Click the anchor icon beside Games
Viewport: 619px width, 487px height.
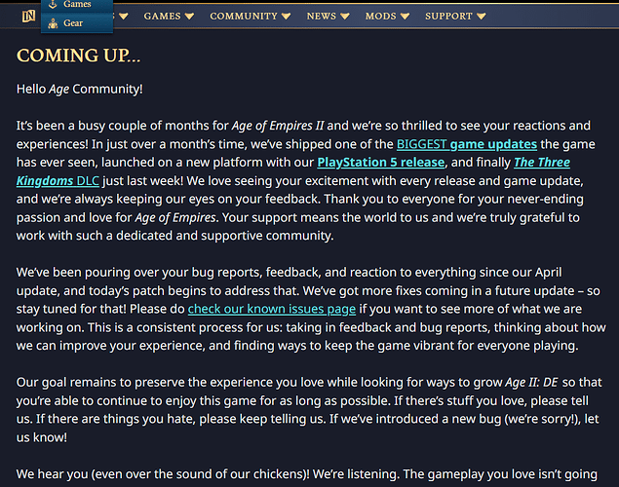coord(53,4)
